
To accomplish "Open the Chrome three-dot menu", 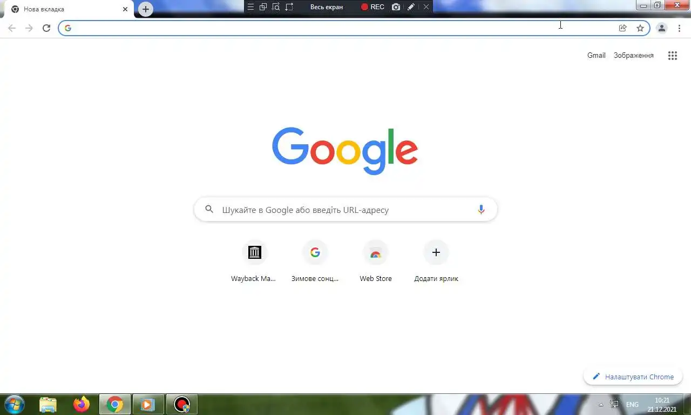I will pyautogui.click(x=679, y=28).
